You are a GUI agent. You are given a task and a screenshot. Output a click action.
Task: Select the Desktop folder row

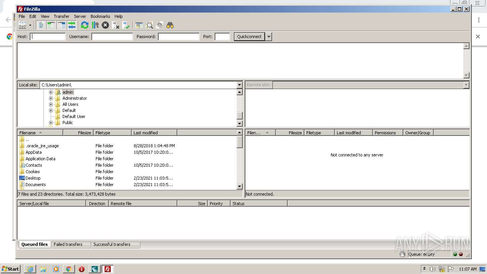(127, 178)
